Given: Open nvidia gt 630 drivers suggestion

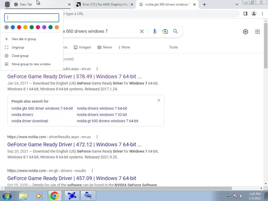Looking at the screenshot, I should pos(108,121).
